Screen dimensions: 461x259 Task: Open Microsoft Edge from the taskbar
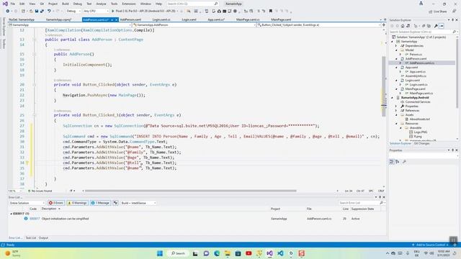pos(217,253)
